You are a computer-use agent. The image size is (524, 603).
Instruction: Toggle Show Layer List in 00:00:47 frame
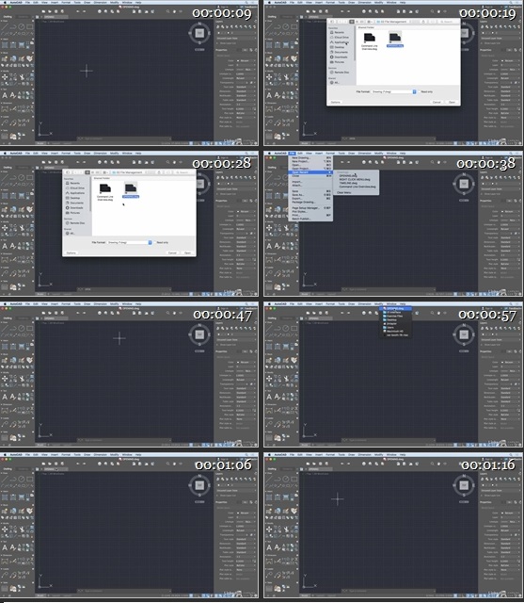point(228,345)
